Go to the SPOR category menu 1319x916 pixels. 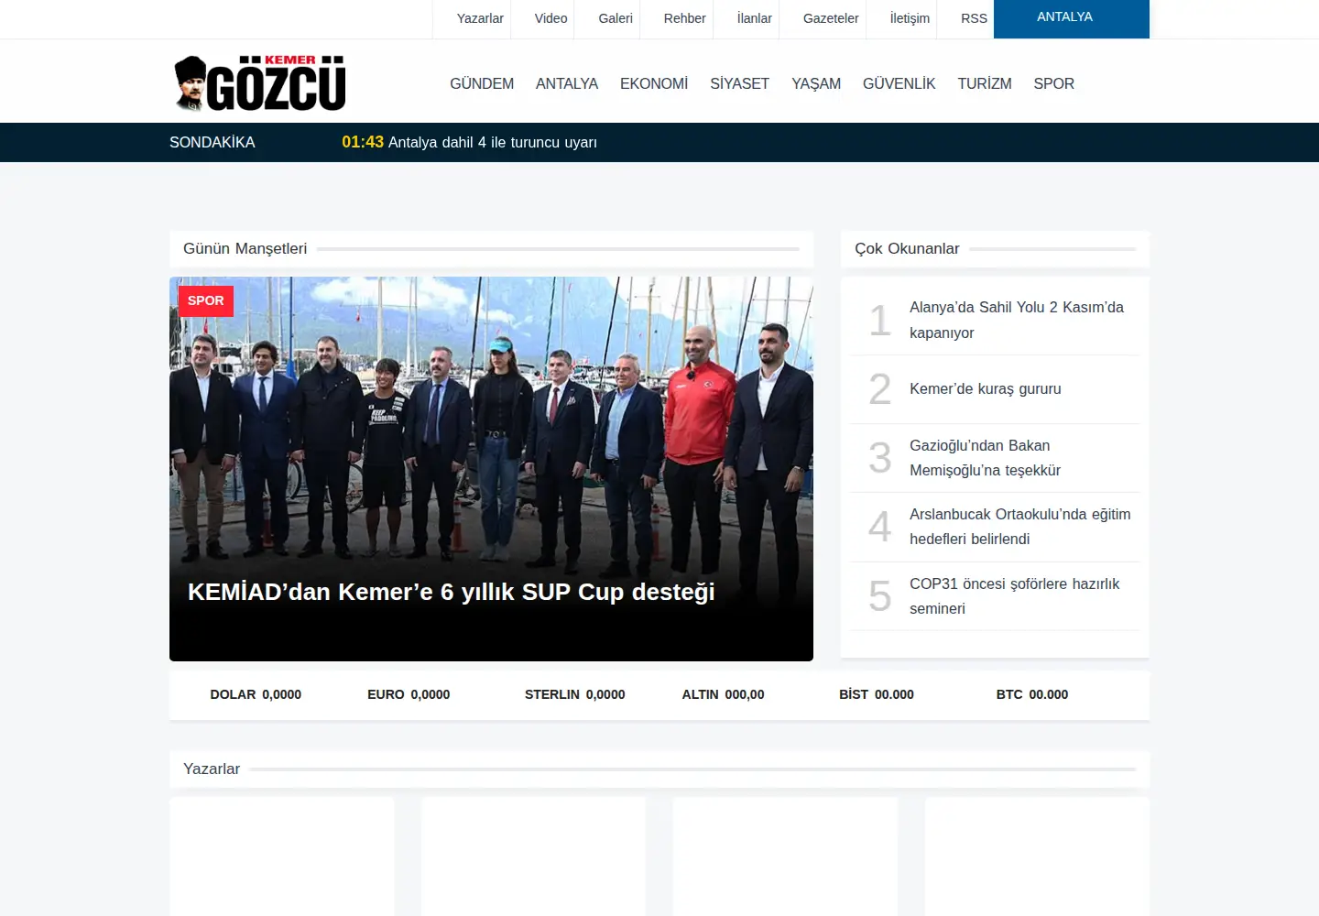pyautogui.click(x=1053, y=83)
